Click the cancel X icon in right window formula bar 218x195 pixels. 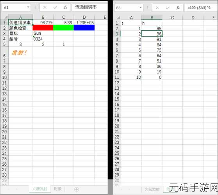[157, 8]
